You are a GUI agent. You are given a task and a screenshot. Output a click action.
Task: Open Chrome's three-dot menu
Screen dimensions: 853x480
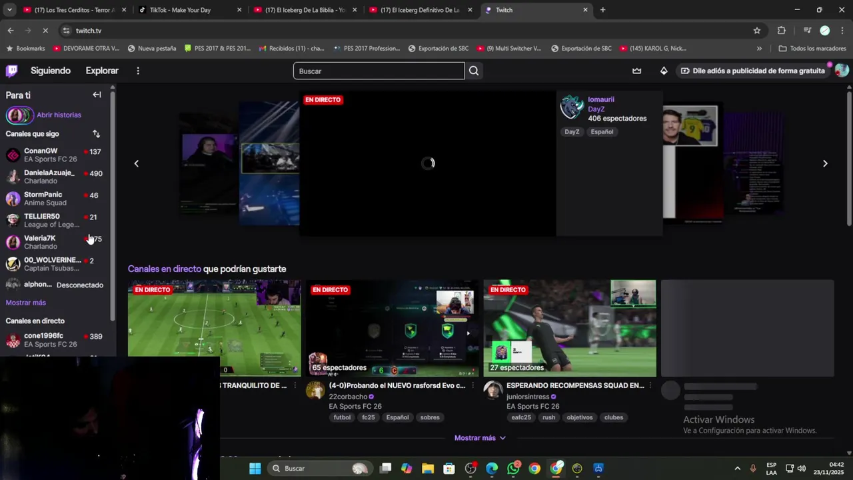point(843,31)
